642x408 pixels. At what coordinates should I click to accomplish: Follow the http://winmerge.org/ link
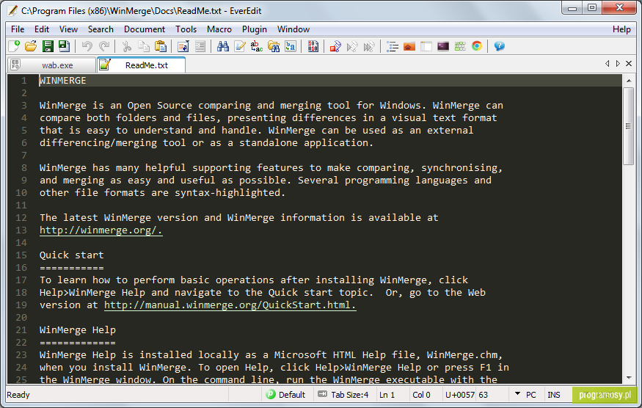click(x=101, y=230)
